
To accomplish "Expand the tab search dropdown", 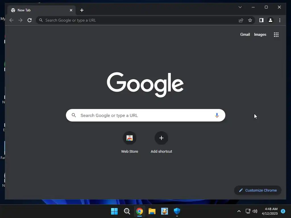I will [240, 7].
